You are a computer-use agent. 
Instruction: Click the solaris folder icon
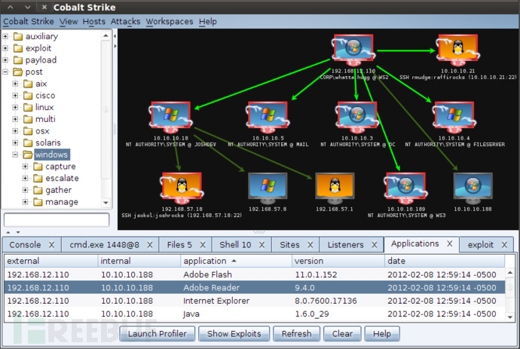28,143
